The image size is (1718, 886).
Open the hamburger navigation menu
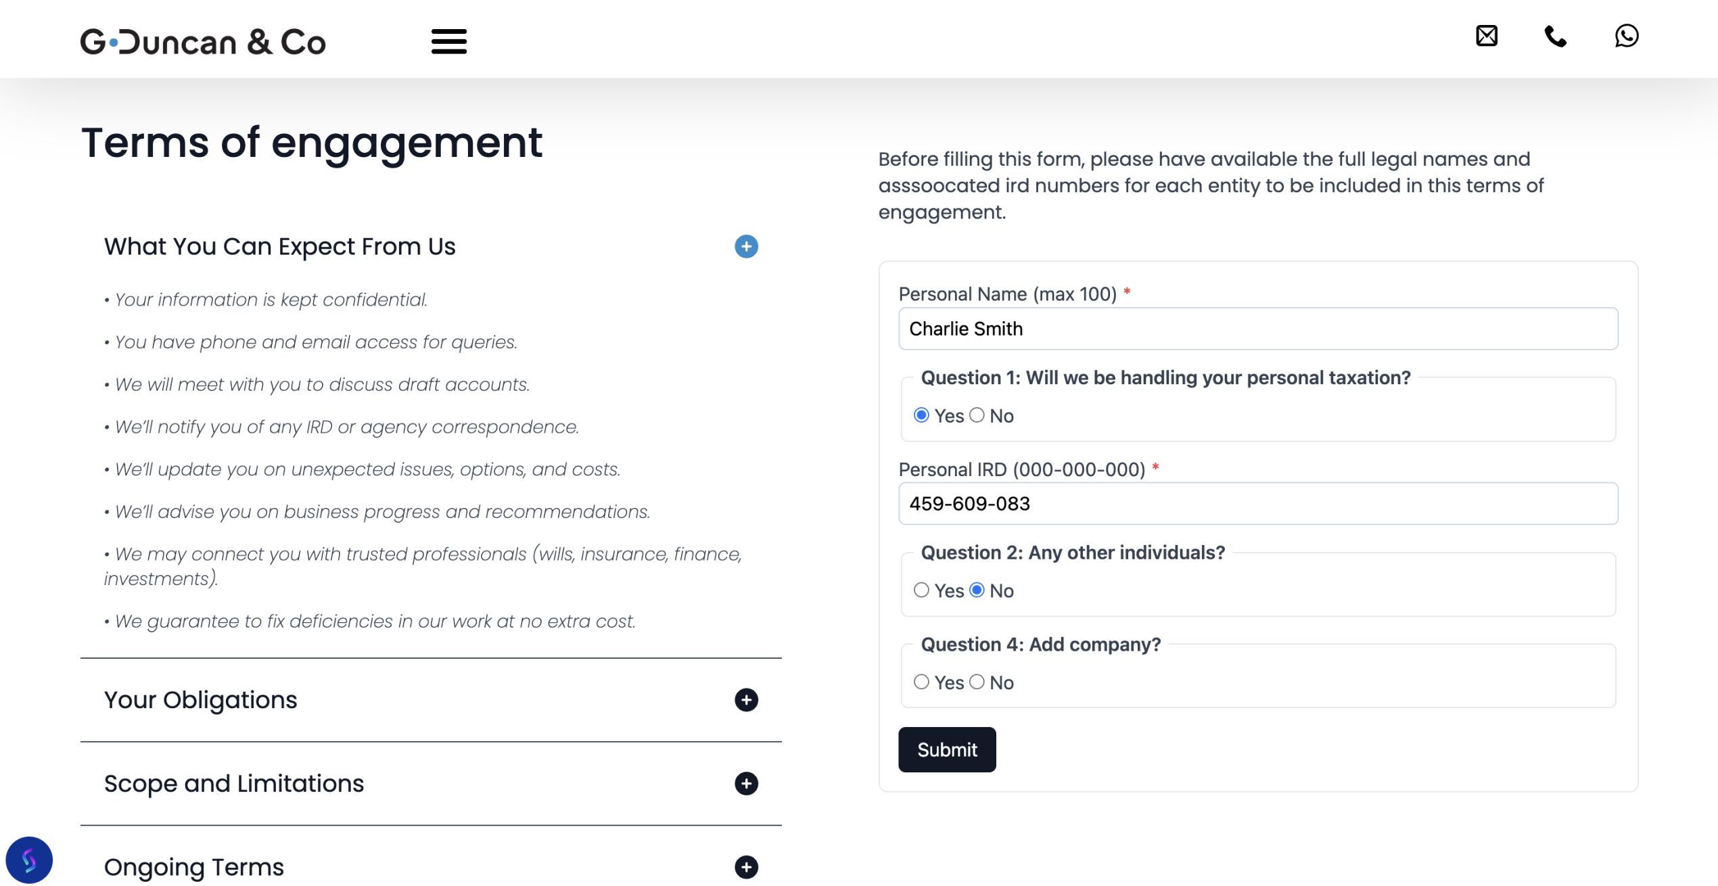448,41
